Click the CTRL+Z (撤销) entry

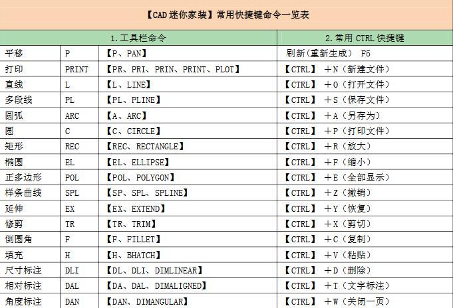coord(365,193)
